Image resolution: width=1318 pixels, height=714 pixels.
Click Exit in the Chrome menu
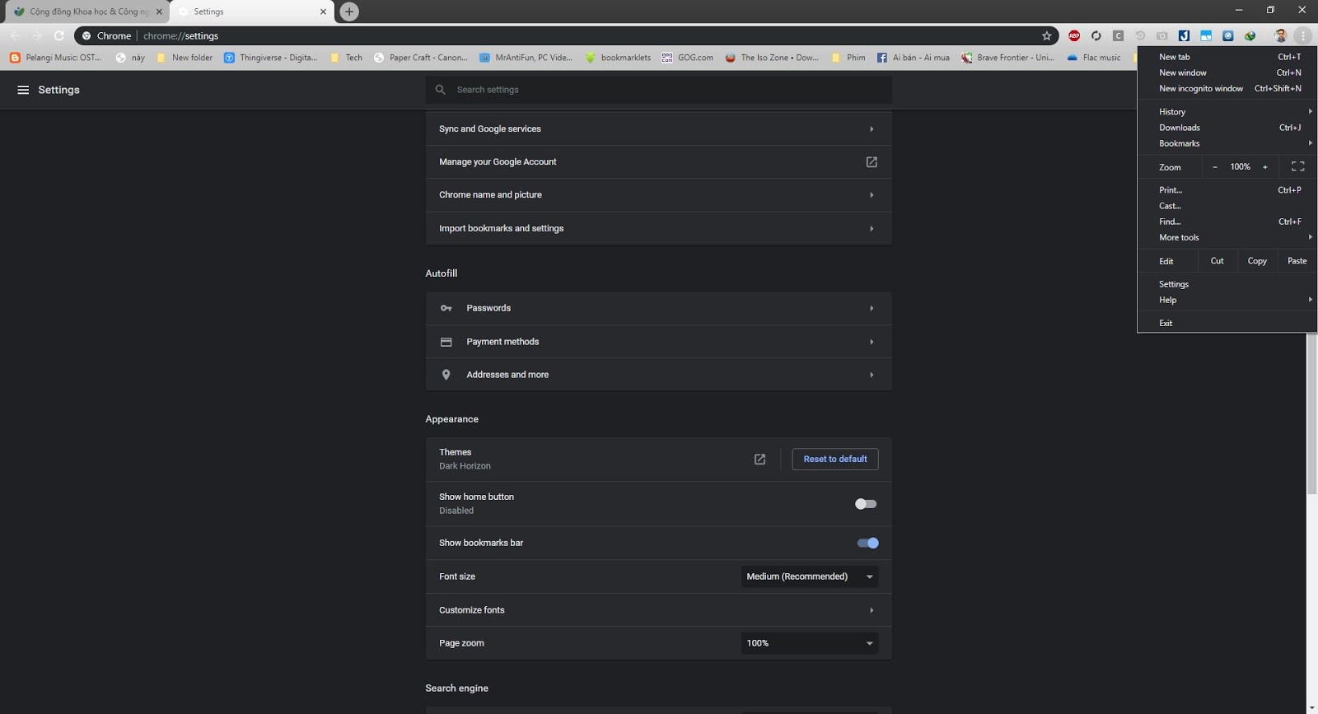(x=1227, y=323)
